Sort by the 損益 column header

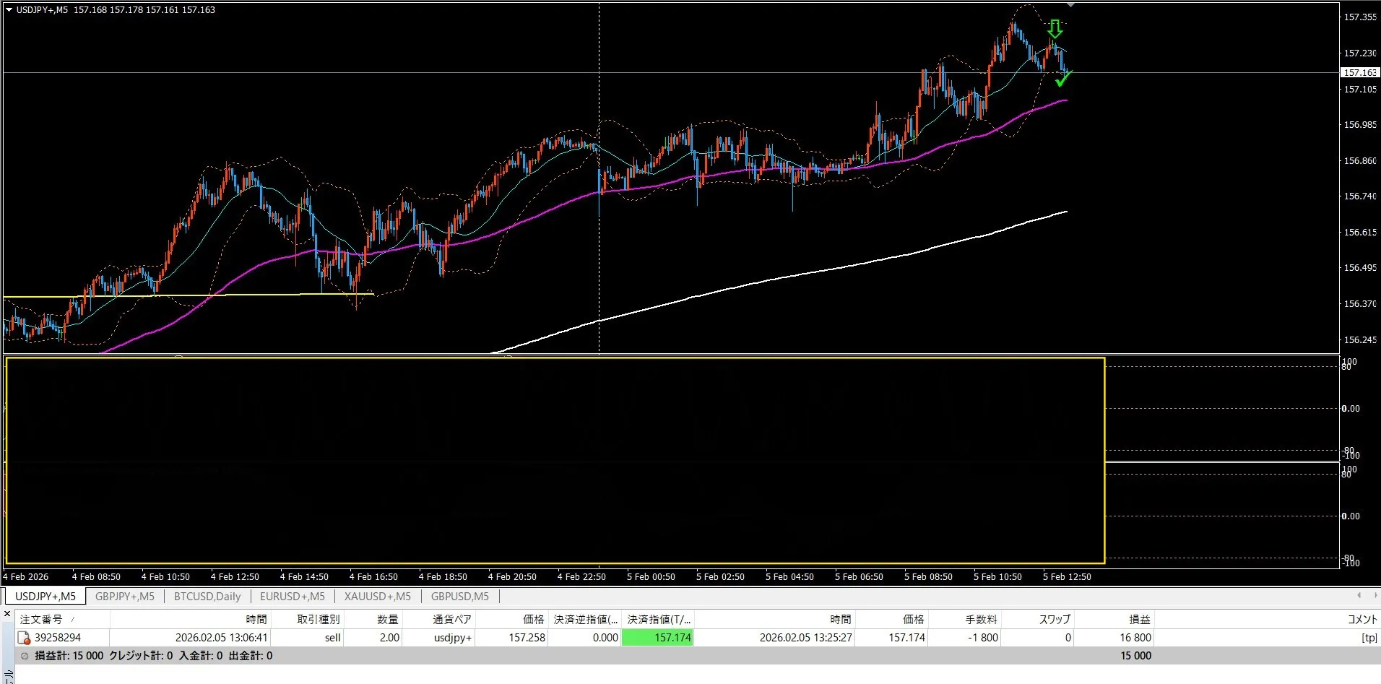(x=1114, y=619)
